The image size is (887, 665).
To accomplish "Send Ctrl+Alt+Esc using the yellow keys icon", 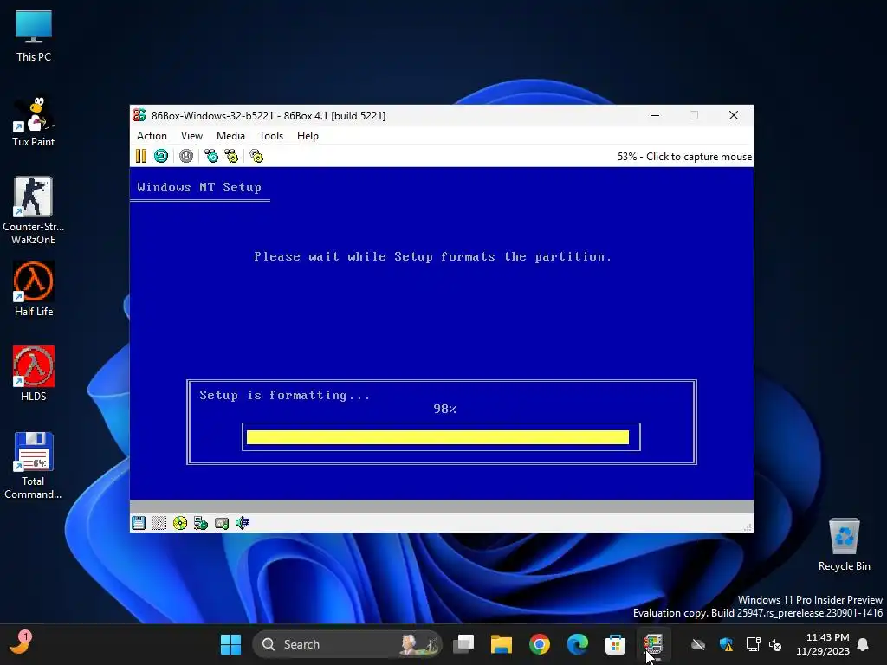I will click(x=231, y=156).
